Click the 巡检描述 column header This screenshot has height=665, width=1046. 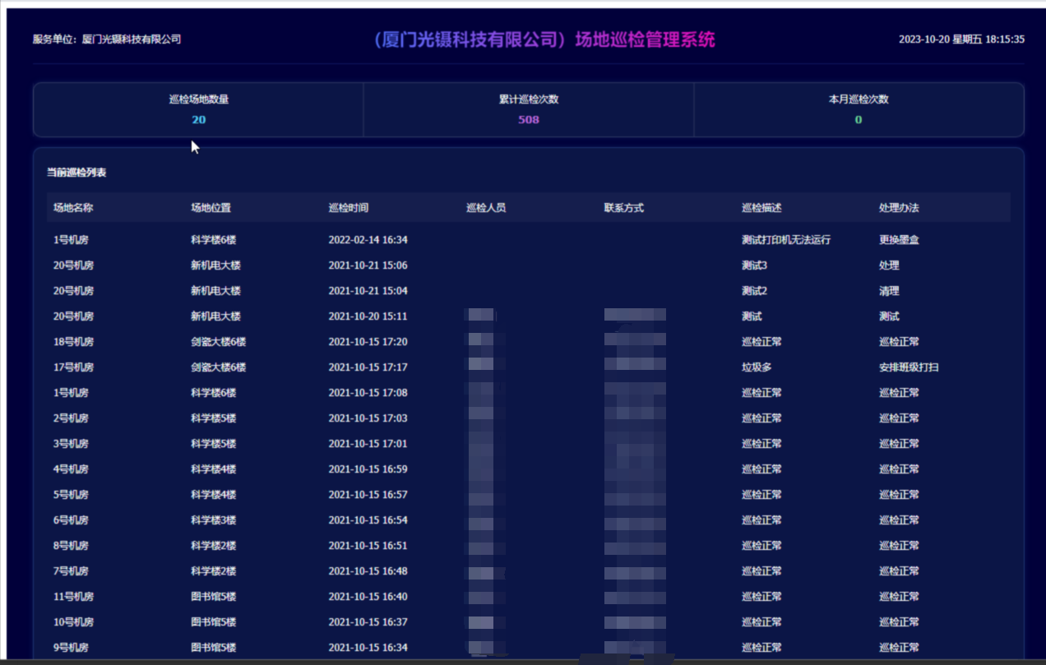pyautogui.click(x=761, y=208)
